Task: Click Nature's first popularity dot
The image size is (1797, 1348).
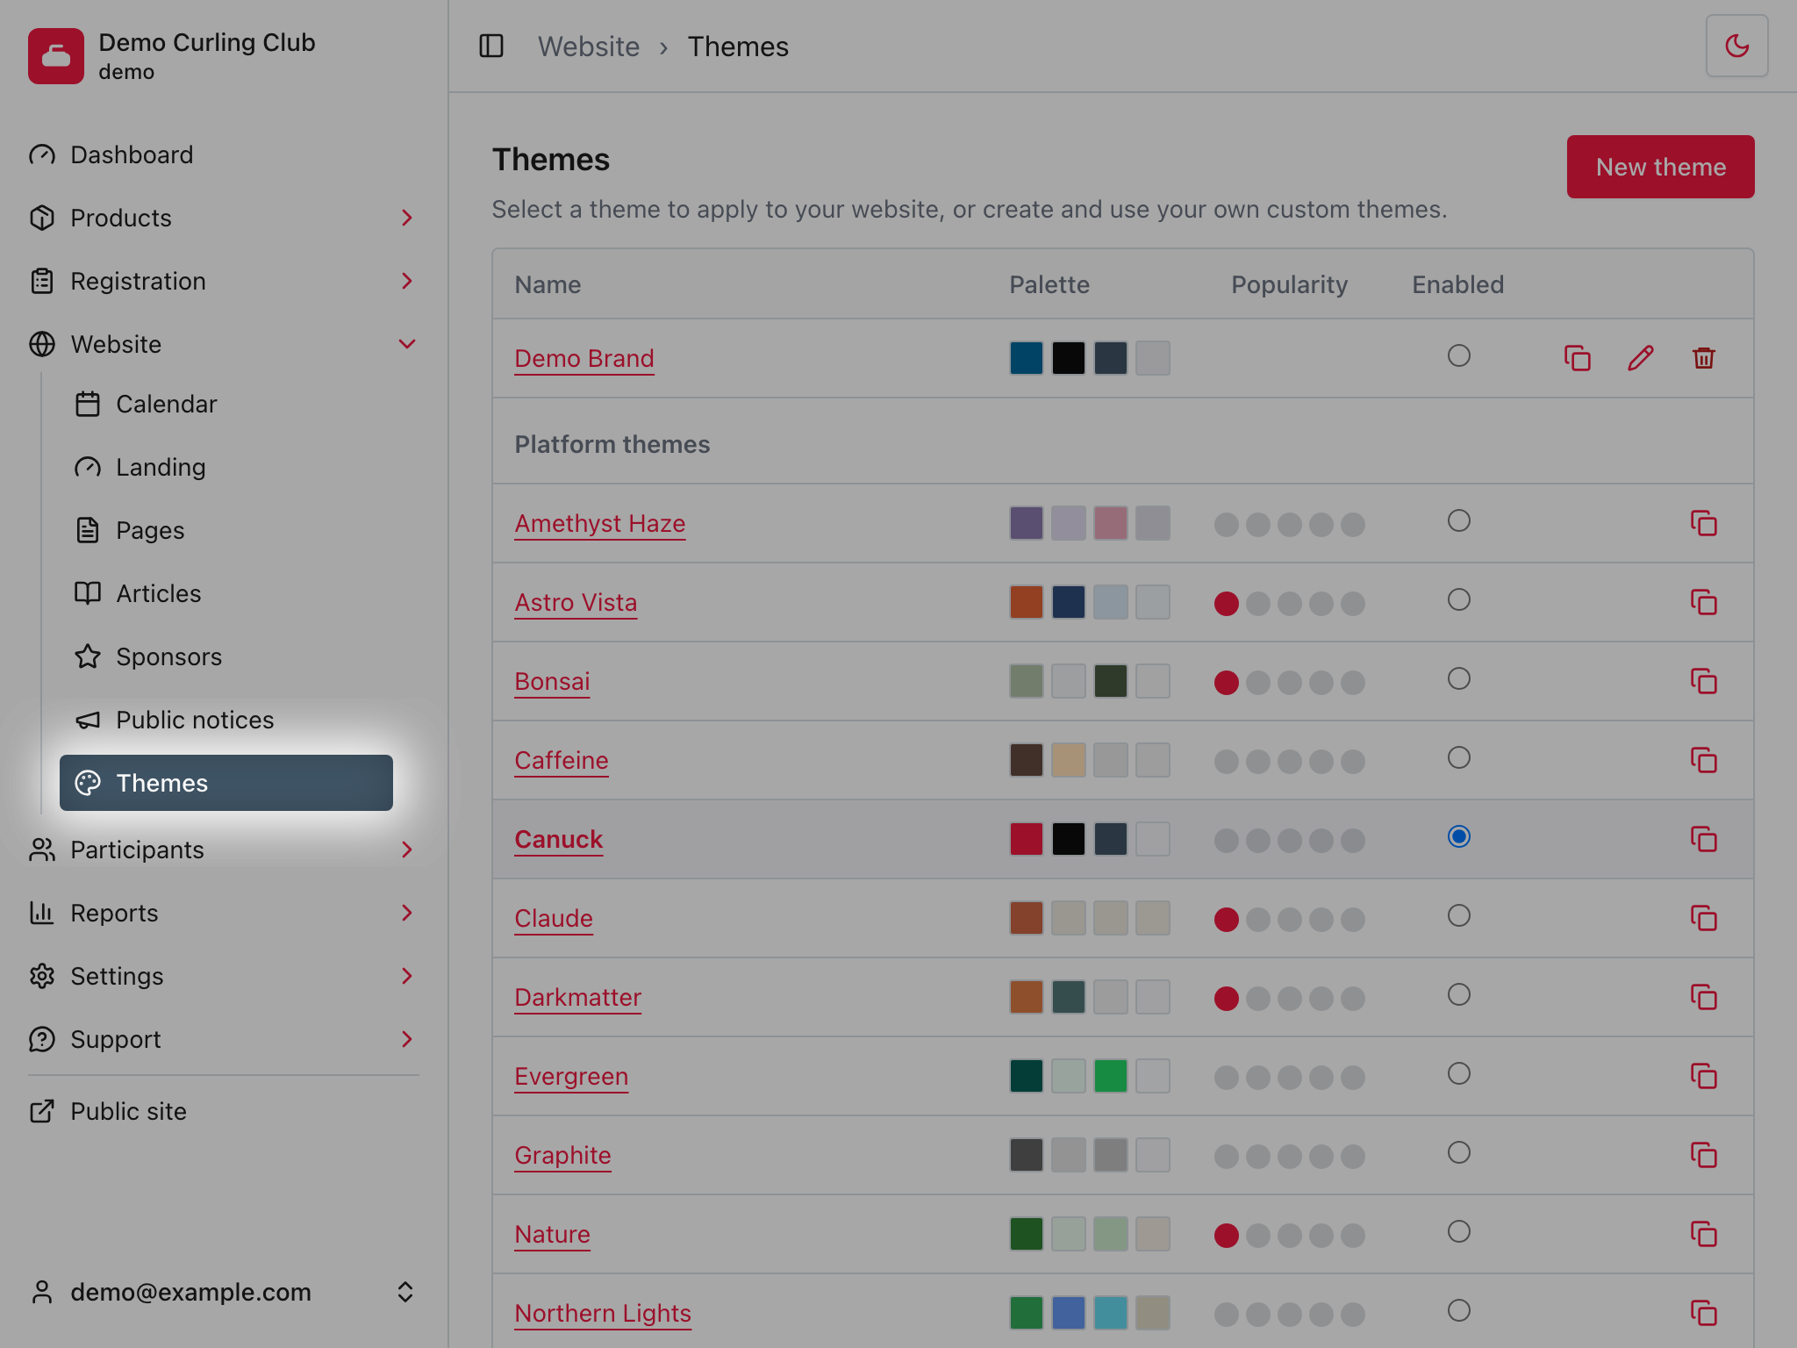Action: pos(1226,1236)
